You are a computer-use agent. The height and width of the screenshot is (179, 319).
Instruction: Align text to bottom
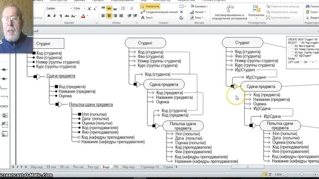(x=115, y=8)
